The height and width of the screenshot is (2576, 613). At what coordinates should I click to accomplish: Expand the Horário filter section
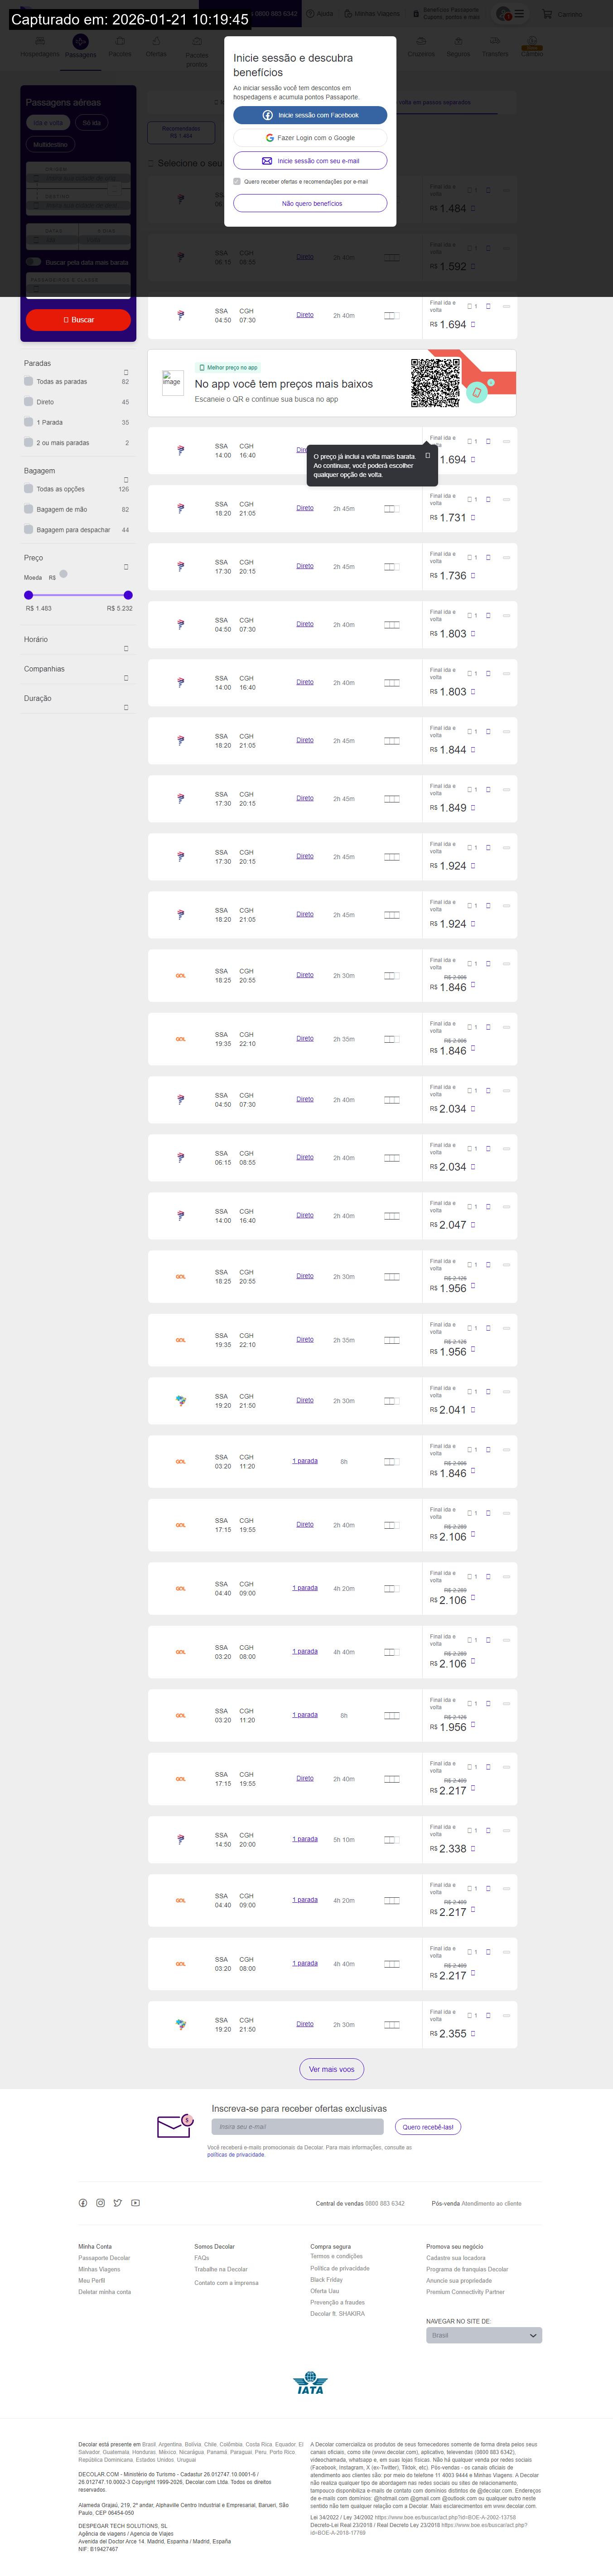[x=126, y=648]
